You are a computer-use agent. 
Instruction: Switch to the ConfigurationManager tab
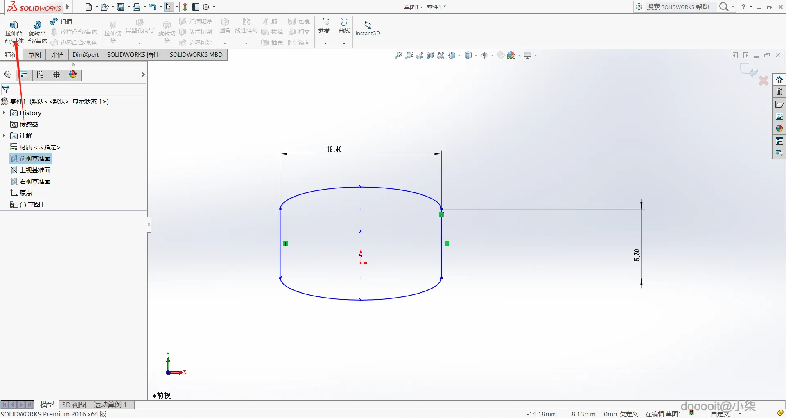click(x=40, y=75)
